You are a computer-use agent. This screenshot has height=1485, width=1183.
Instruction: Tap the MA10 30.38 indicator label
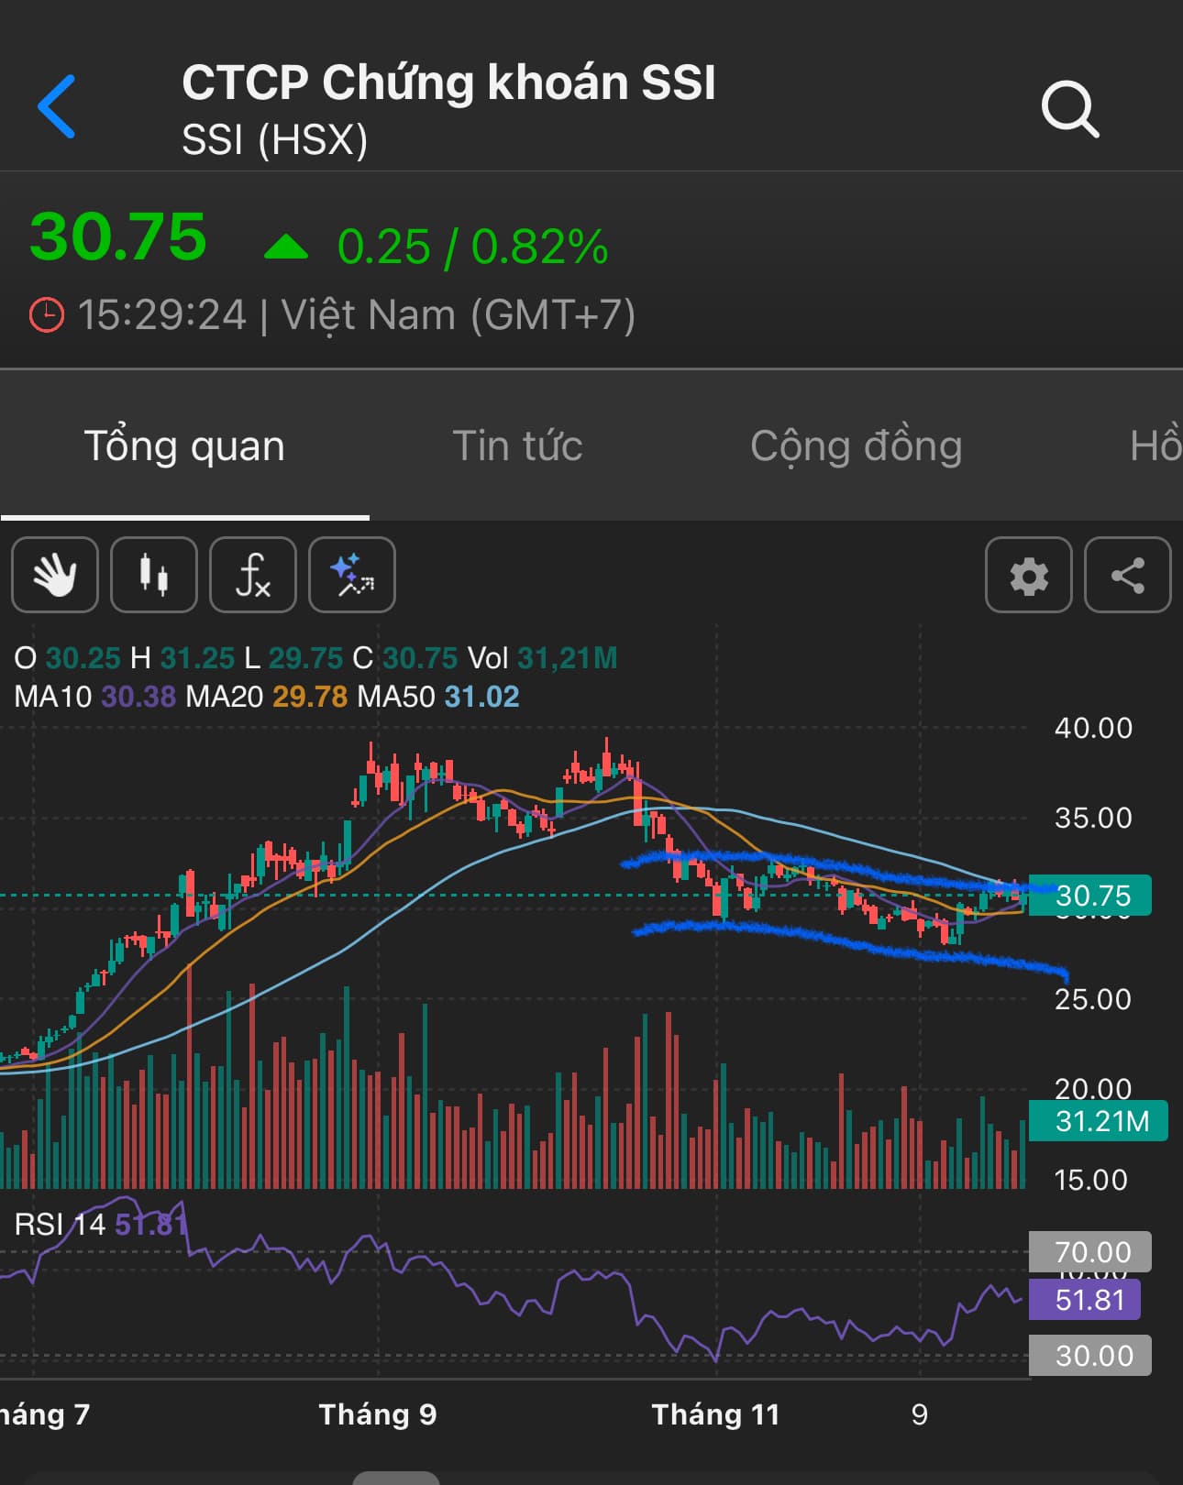click(x=94, y=697)
